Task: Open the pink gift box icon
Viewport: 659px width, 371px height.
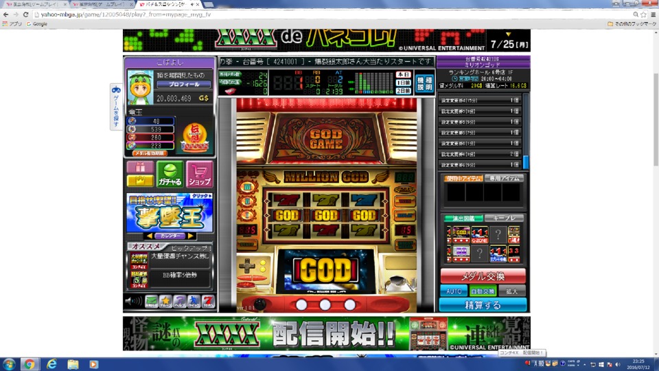Action: pos(140,167)
